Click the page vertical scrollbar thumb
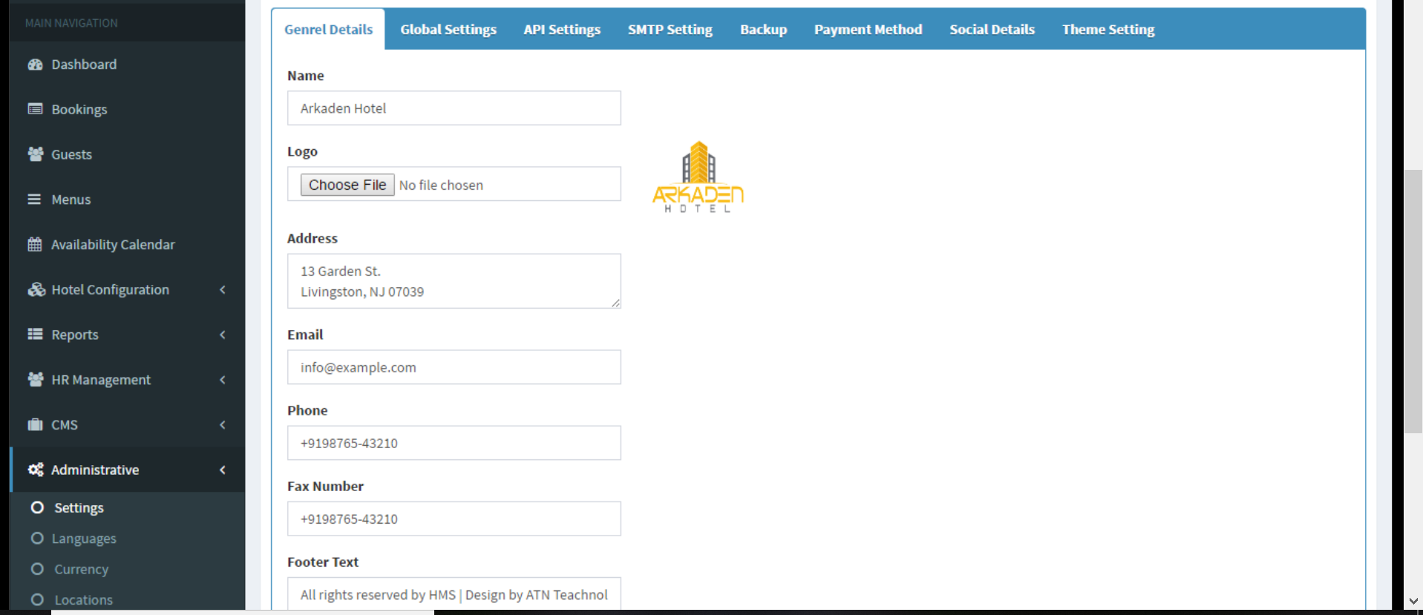Image resolution: width=1423 pixels, height=615 pixels. 1413,300
